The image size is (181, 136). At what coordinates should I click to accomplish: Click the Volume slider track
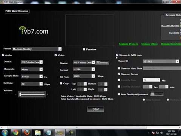pyautogui.click(x=32, y=94)
